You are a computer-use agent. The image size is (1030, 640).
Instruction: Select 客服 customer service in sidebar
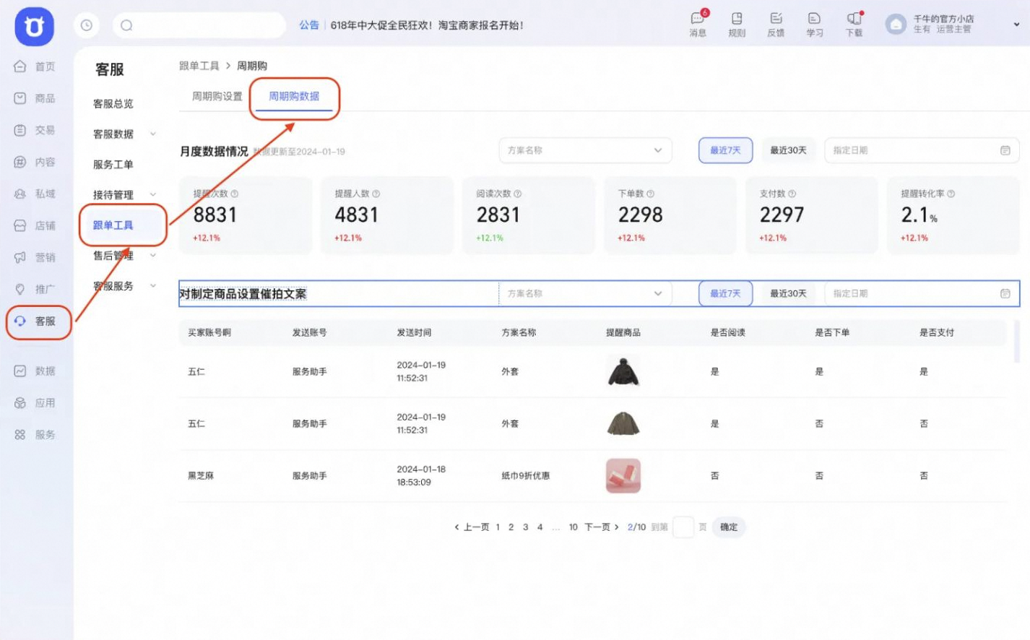coord(35,321)
